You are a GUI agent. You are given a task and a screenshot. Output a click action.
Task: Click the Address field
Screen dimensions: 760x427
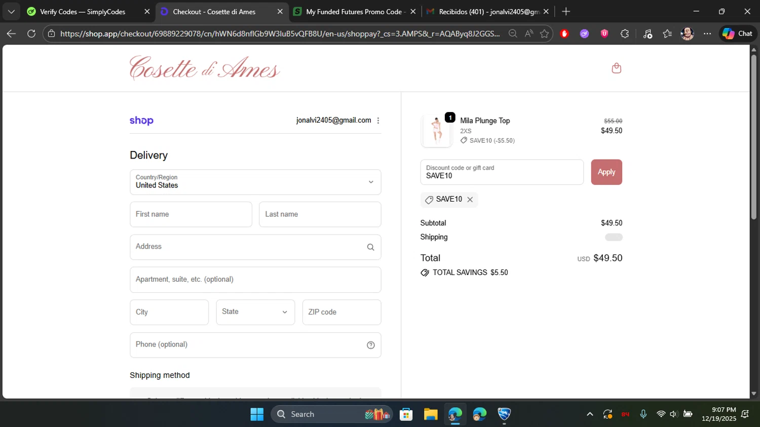pos(255,247)
